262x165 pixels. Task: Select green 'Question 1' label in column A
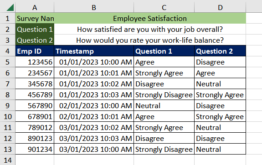[x=35, y=30]
